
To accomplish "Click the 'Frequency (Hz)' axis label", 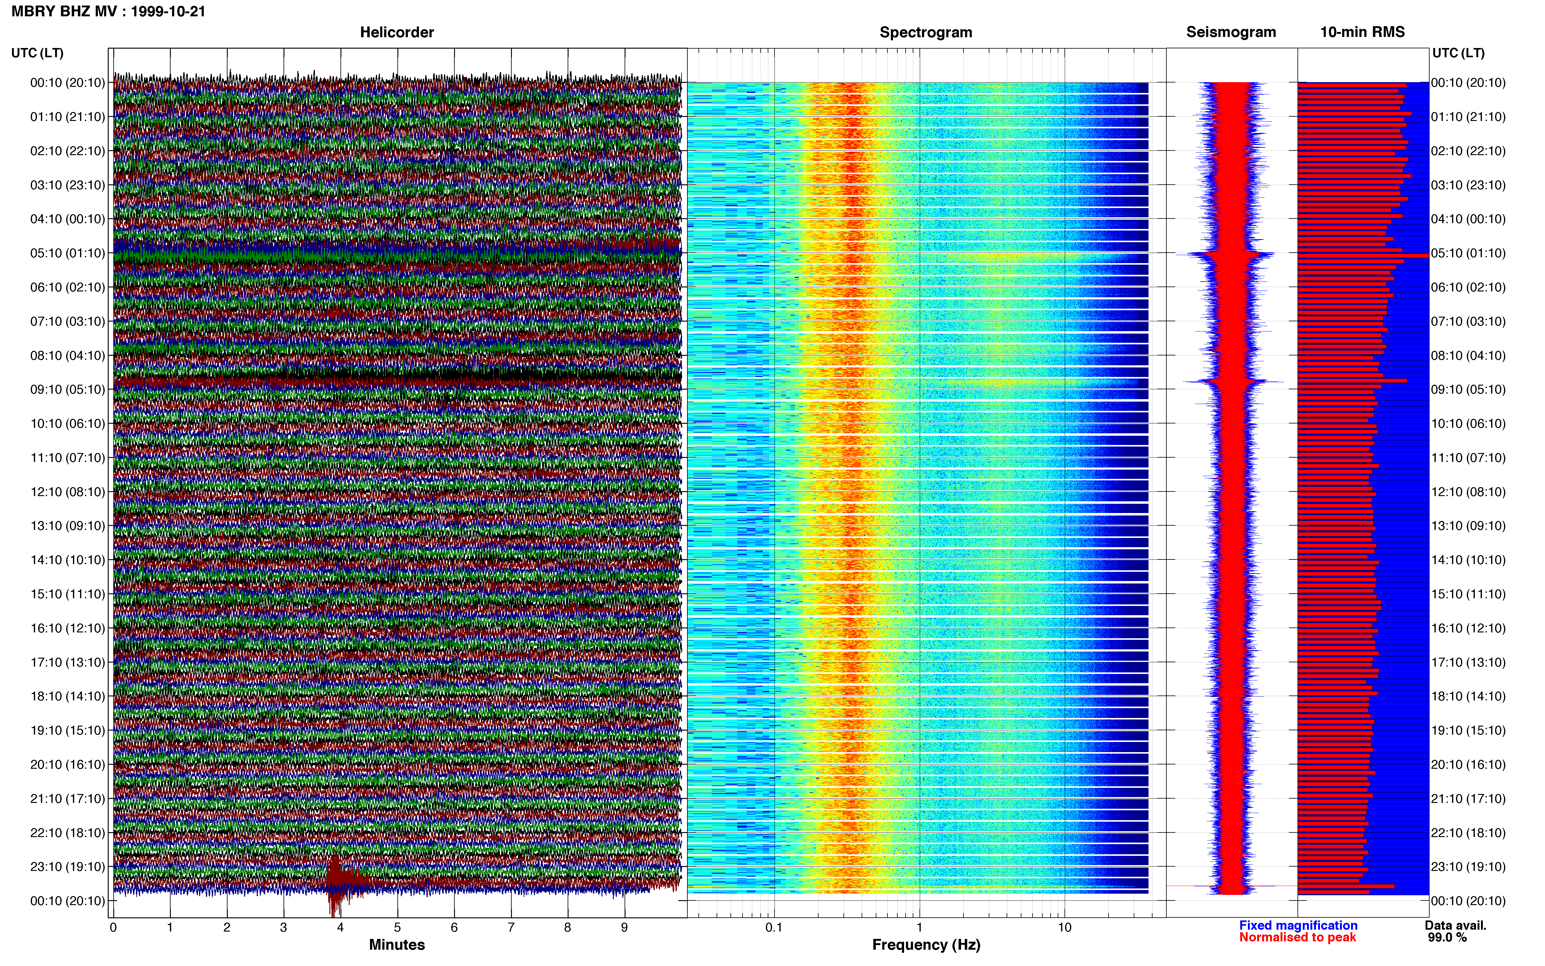I will point(926,944).
